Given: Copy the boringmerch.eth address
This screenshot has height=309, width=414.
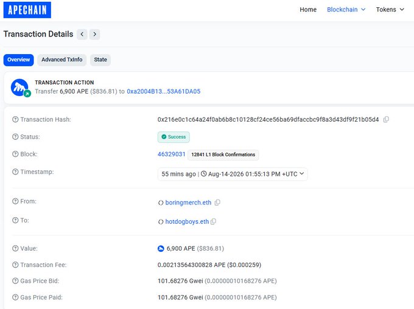Looking at the screenshot, I should pos(217,203).
